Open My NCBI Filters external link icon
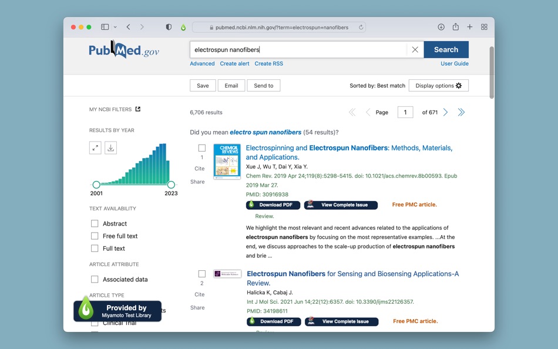The width and height of the screenshot is (558, 349). coord(138,109)
